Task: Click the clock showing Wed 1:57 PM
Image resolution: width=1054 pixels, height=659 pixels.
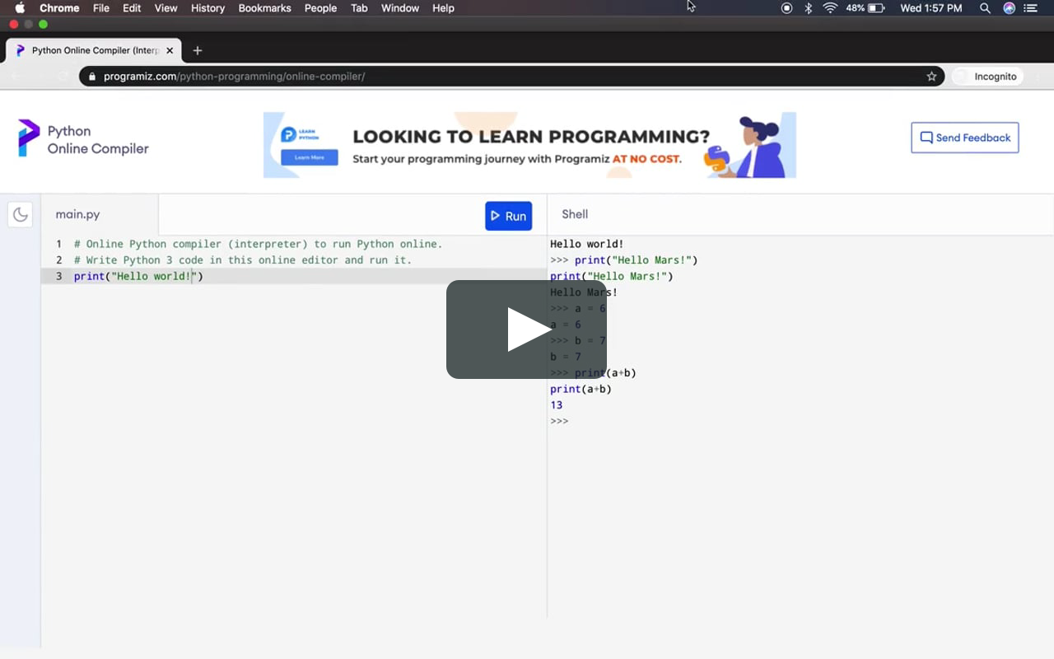Action: pos(930,8)
